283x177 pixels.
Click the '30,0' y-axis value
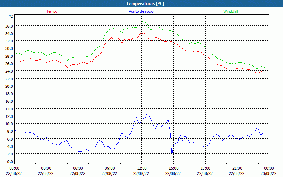pos(9,48)
